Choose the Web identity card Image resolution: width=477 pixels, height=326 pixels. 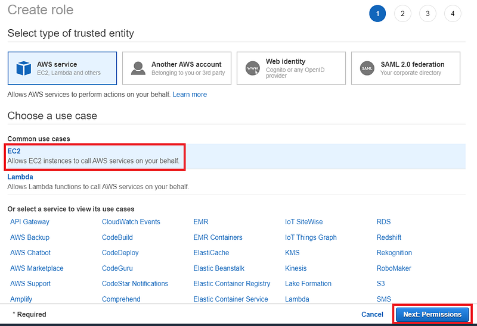pyautogui.click(x=291, y=68)
